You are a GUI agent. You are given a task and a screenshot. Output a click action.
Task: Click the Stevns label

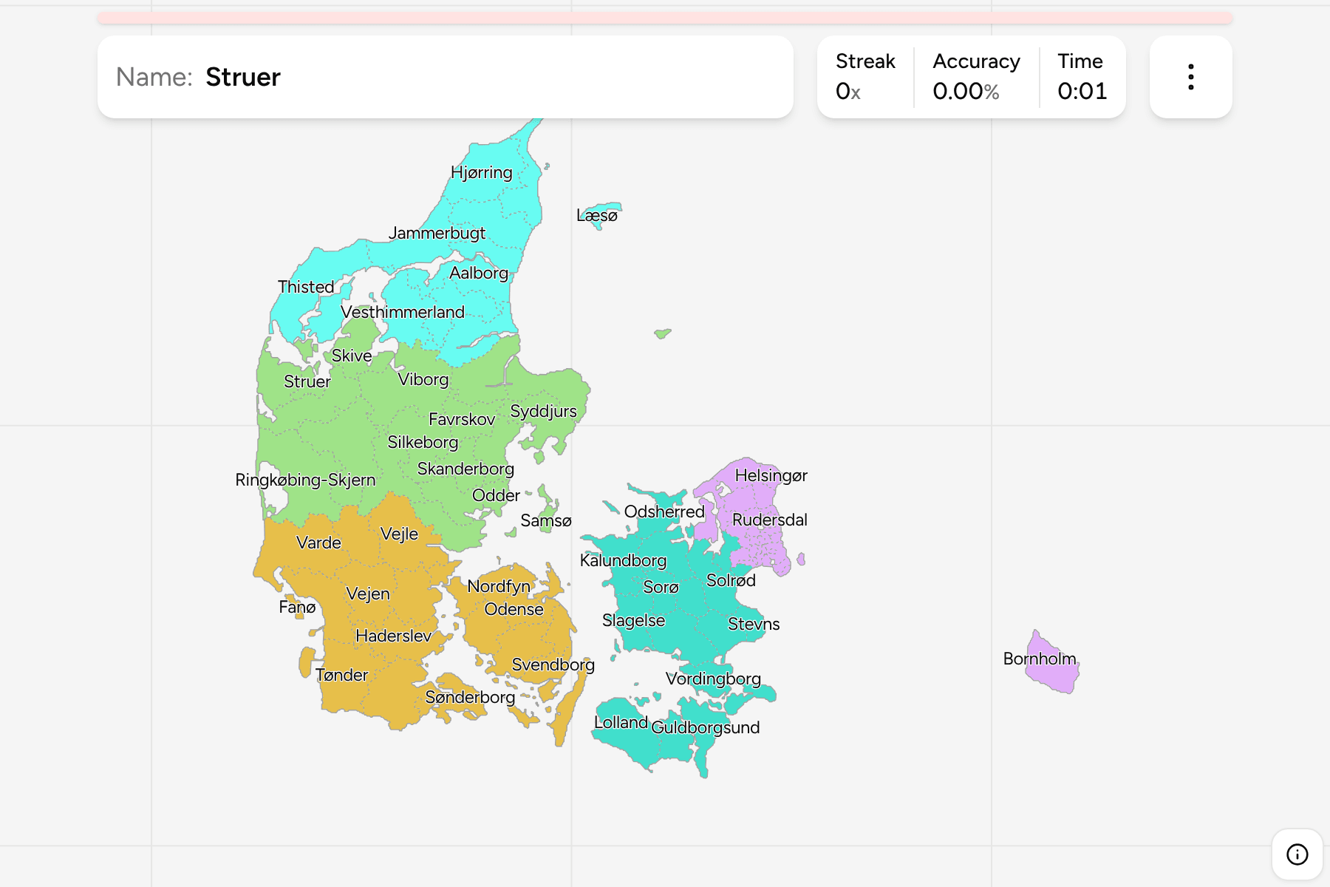pos(754,624)
